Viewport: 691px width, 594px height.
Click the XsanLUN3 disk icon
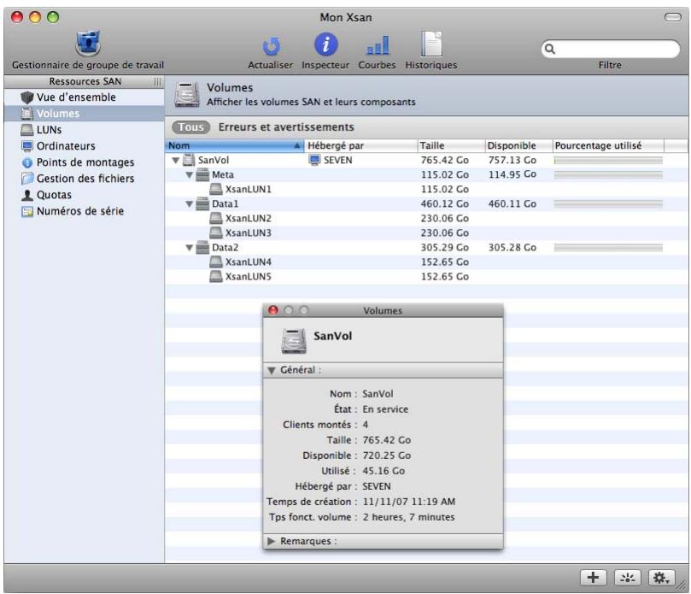(x=216, y=233)
